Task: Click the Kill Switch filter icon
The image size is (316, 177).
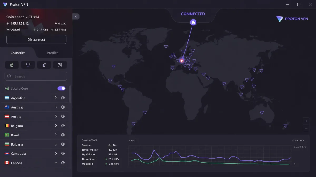Action: [44, 65]
